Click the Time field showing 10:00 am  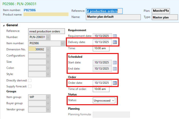click(101, 48)
